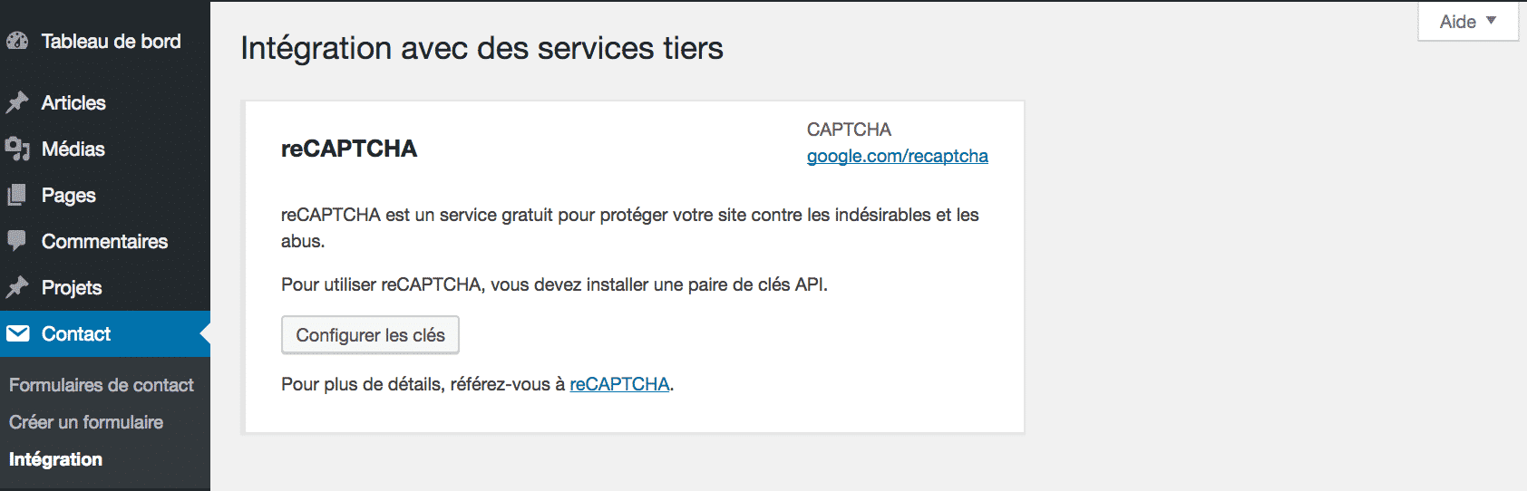Select the Tableau de bord menu label
This screenshot has height=491, width=1527.
pyautogui.click(x=111, y=41)
